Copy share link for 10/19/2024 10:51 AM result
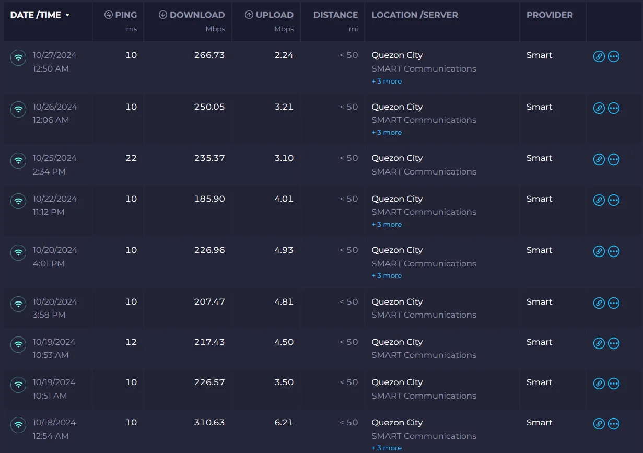This screenshot has height=453, width=643. pos(599,384)
